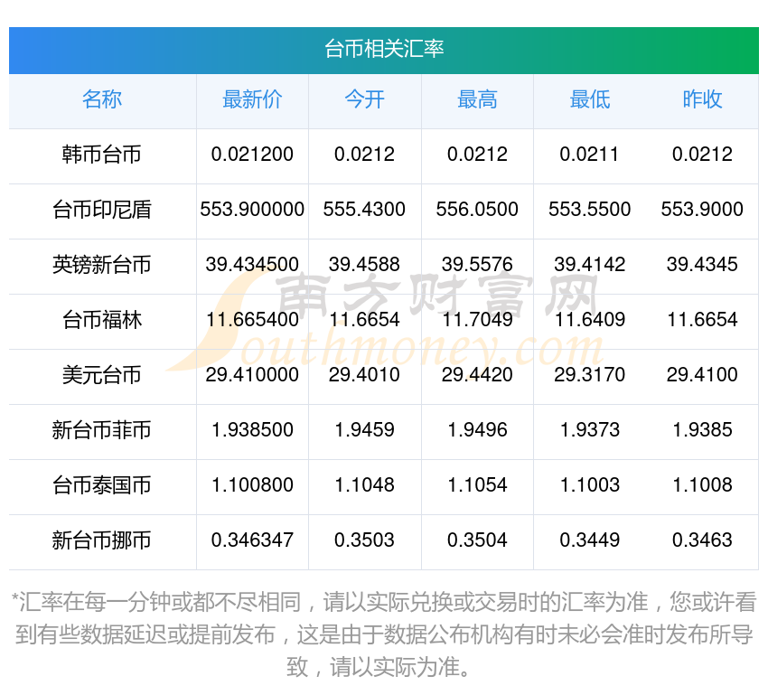Open the 台币福林 currency pair
This screenshot has width=768, height=695.
tap(102, 320)
